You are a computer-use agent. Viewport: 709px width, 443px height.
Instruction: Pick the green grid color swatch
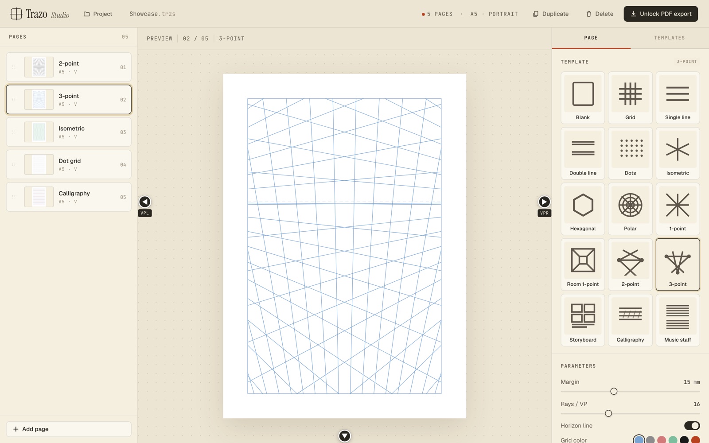[673, 440]
